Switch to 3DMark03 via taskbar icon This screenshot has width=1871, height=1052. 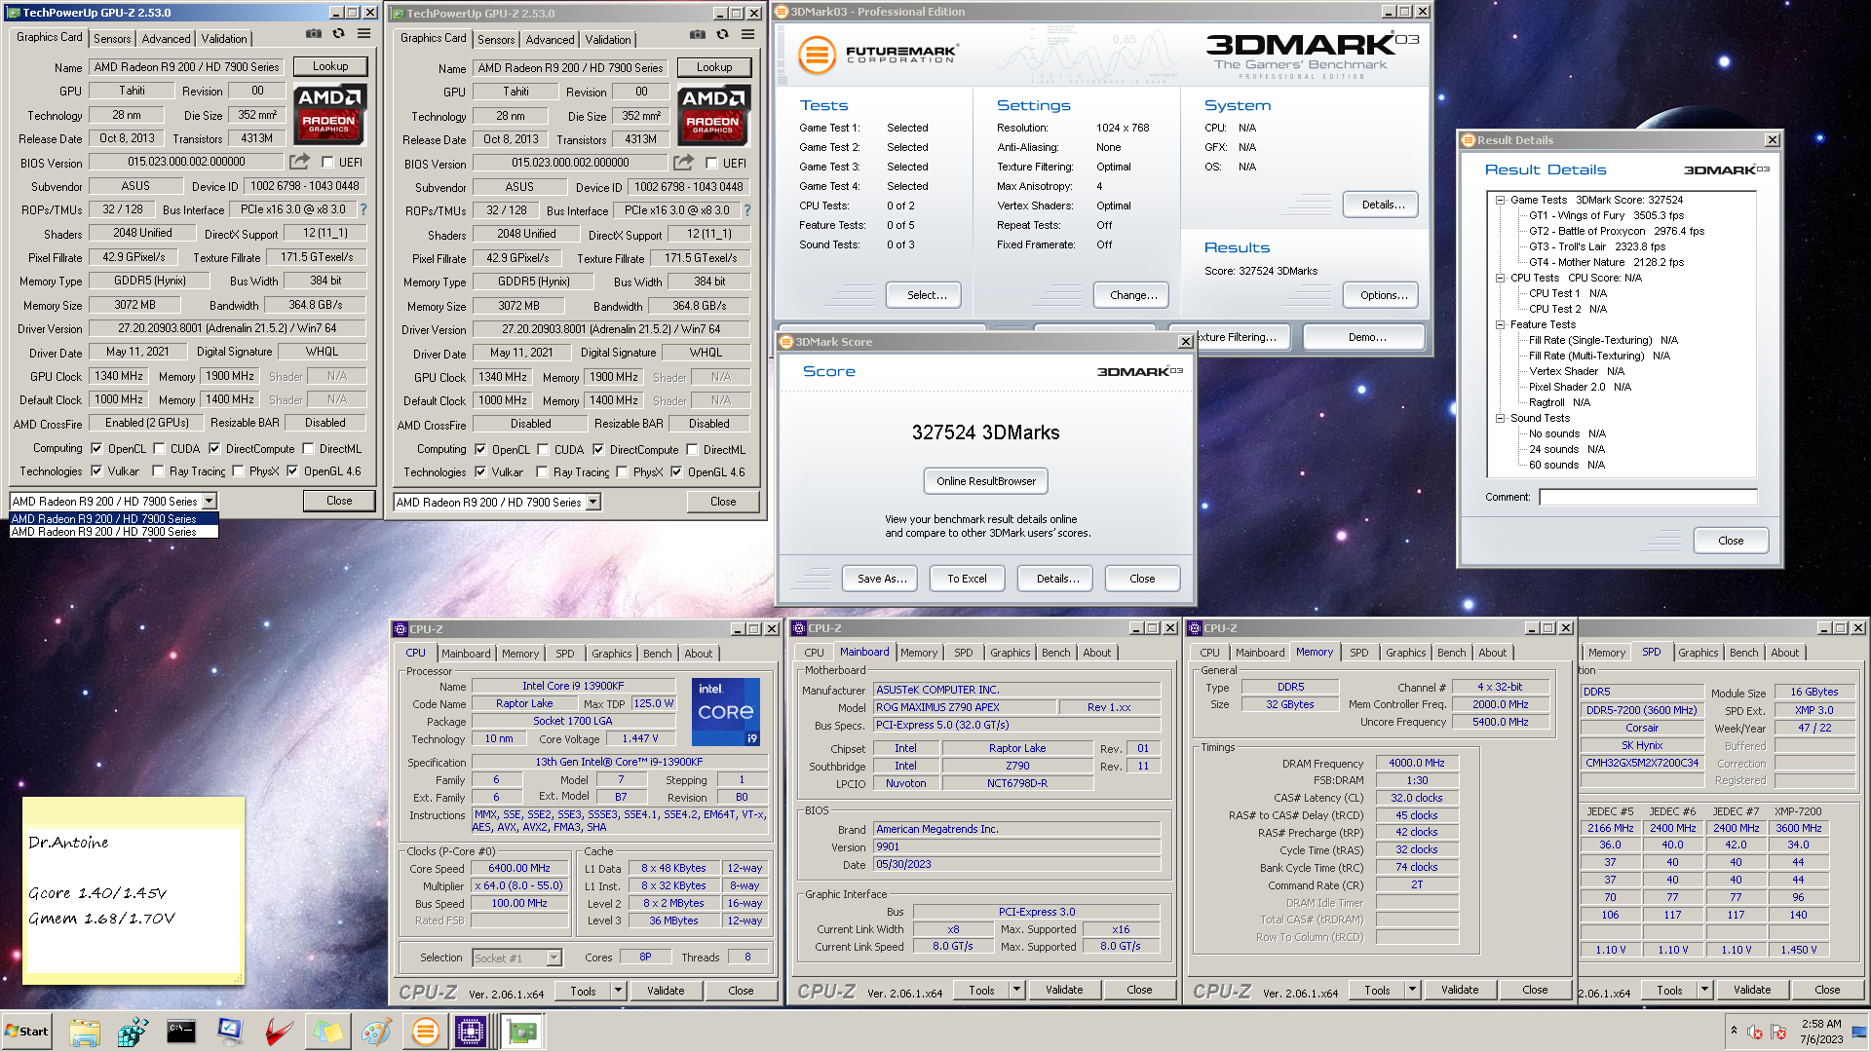425,1032
